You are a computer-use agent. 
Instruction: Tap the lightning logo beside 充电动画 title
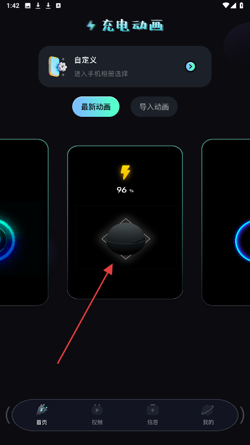coord(91,26)
